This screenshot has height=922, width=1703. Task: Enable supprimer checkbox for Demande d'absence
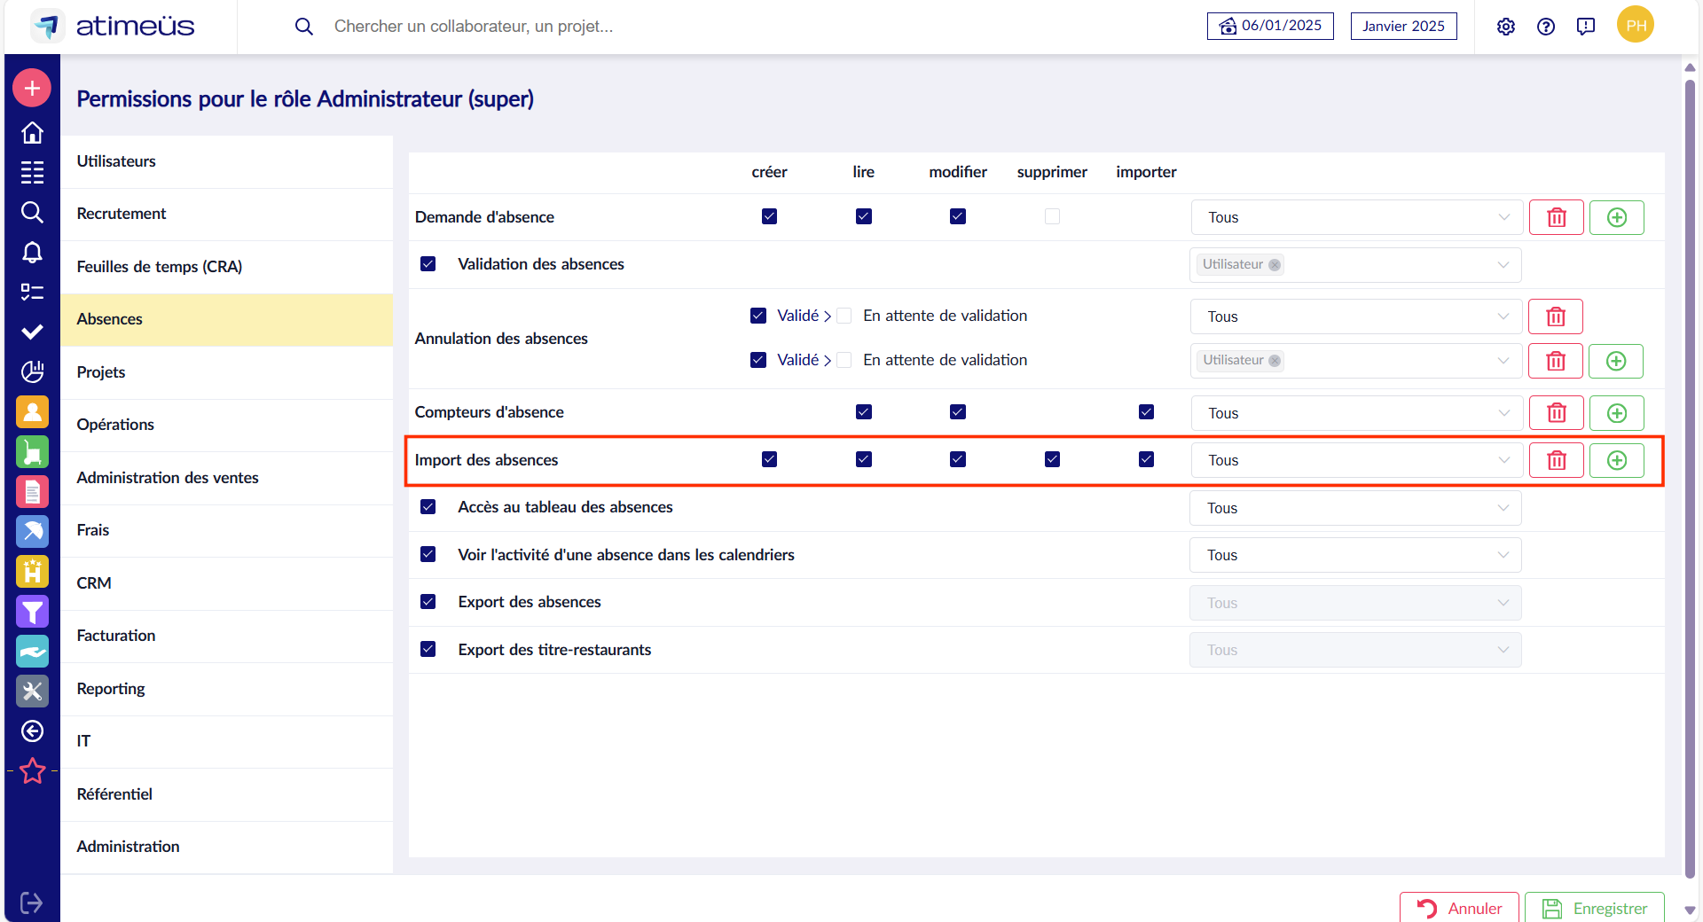click(x=1052, y=216)
